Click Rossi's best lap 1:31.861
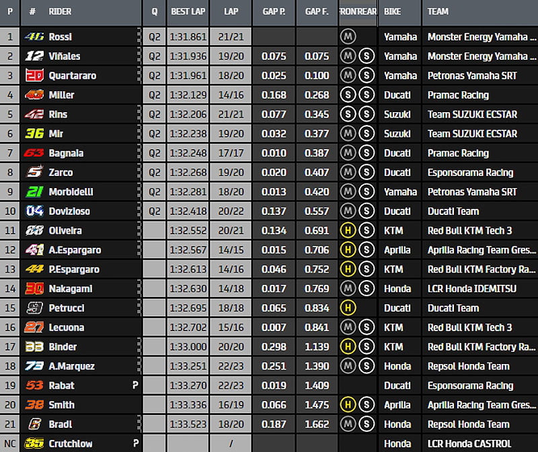This screenshot has width=538, height=452. pyautogui.click(x=188, y=37)
